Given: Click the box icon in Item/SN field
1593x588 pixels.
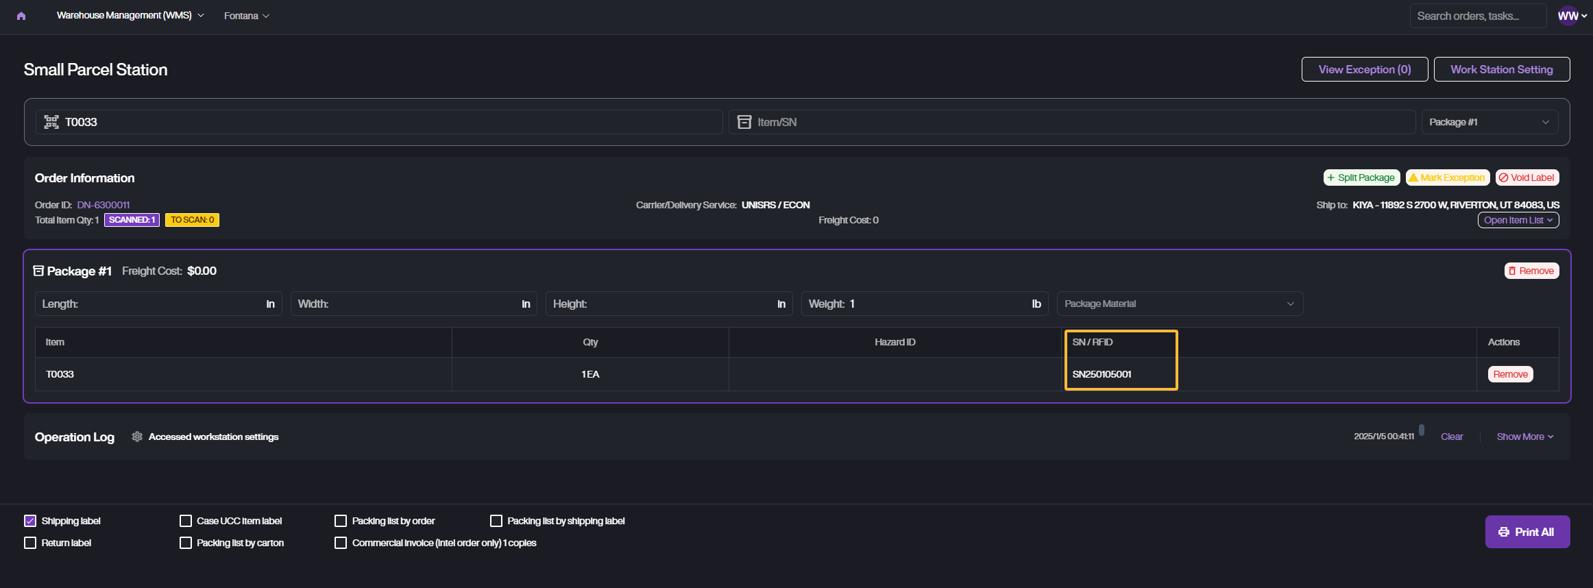Looking at the screenshot, I should click(x=744, y=122).
